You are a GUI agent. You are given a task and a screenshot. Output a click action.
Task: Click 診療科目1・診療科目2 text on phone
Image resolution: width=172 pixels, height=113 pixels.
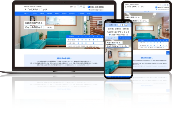pyautogui.click(x=118, y=29)
